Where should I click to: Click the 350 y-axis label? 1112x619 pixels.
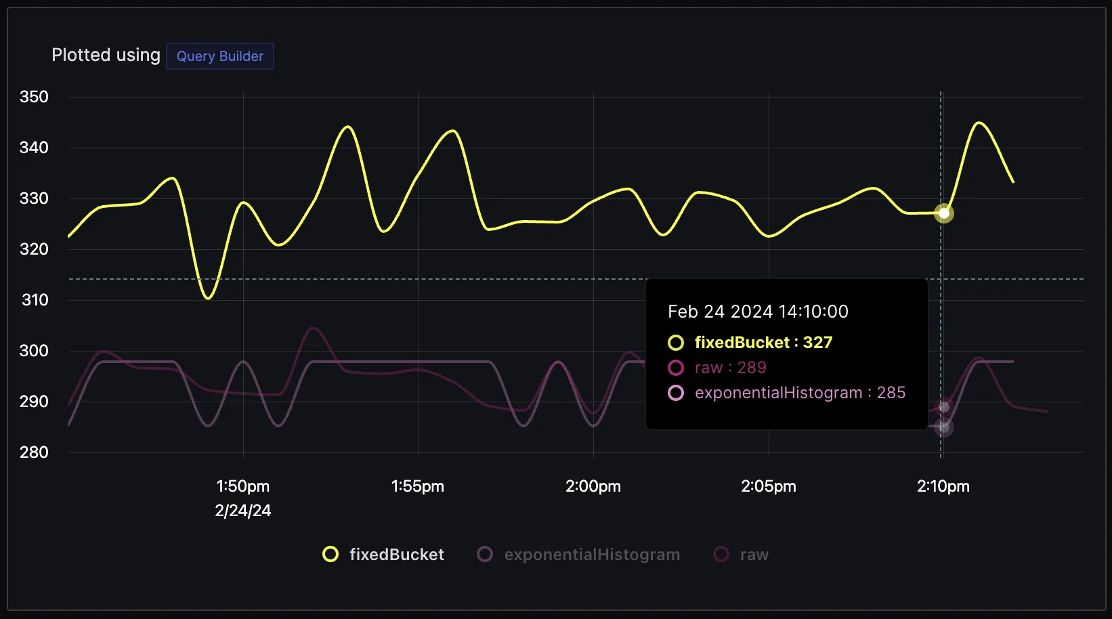pyautogui.click(x=34, y=97)
